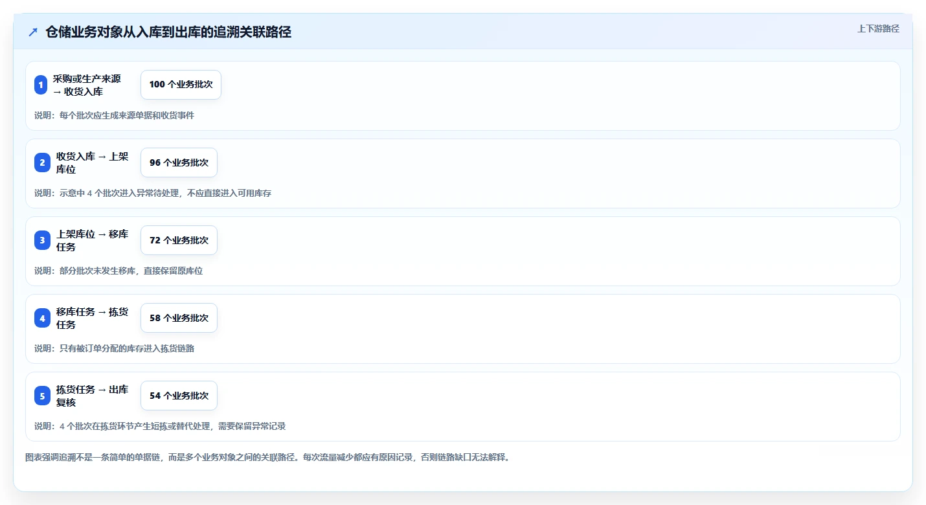Click the note "只有被订单分配的库存进入拣货链路"

pyautogui.click(x=114, y=348)
